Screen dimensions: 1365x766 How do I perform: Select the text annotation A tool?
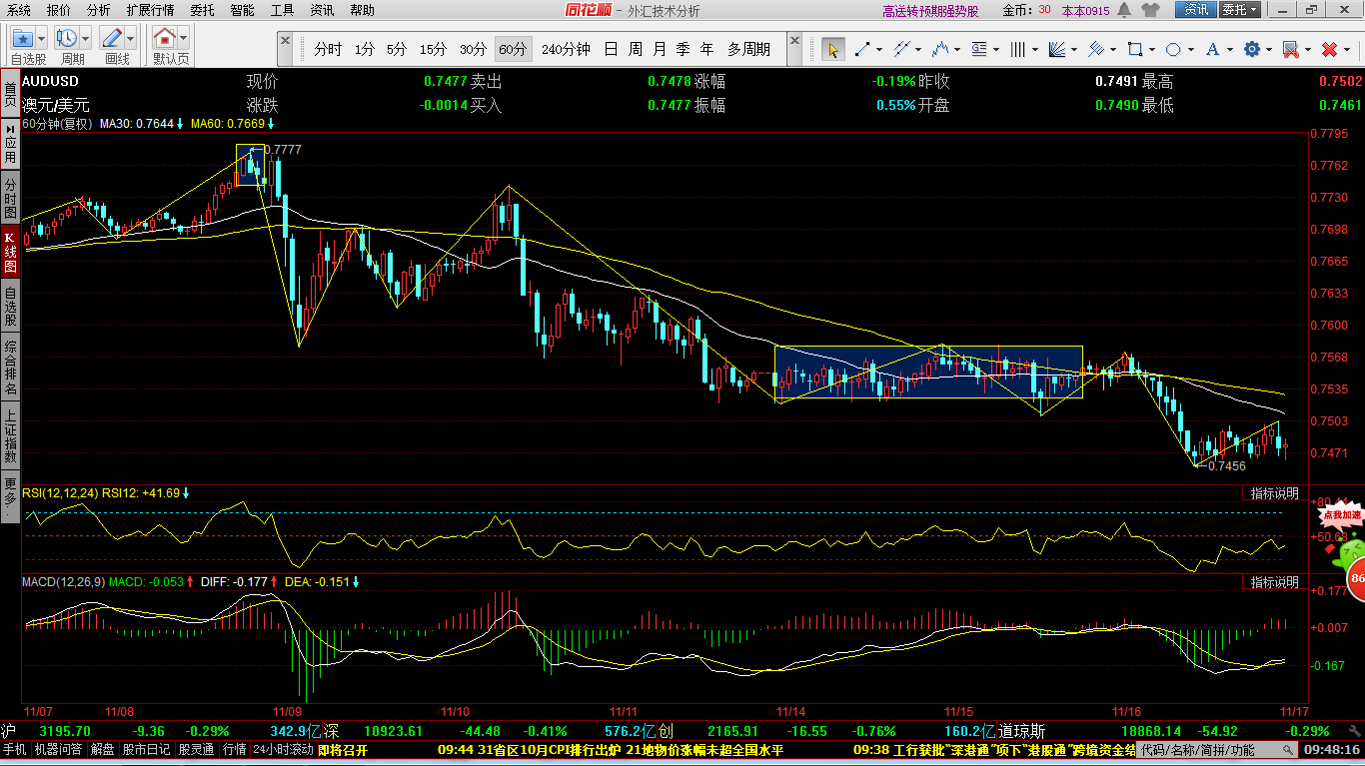(x=1212, y=49)
